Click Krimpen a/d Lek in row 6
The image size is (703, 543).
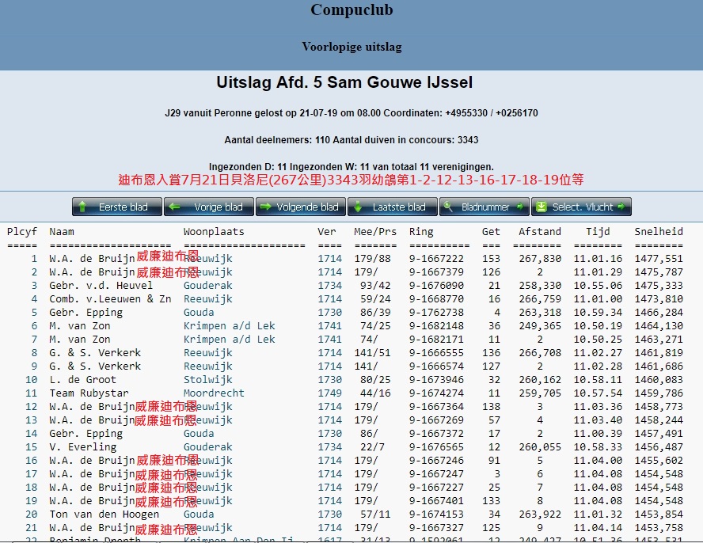point(229,326)
